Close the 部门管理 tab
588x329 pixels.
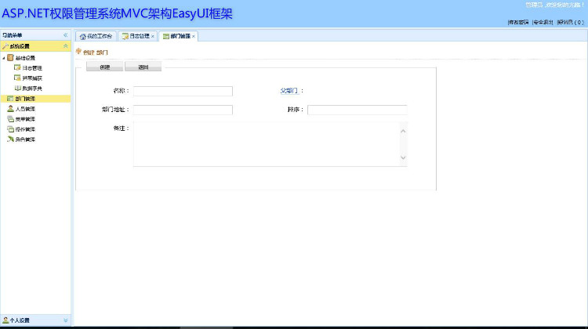click(x=194, y=36)
